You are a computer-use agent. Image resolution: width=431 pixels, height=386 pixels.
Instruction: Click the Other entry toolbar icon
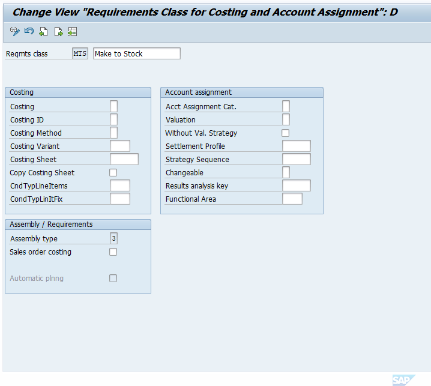tap(72, 32)
